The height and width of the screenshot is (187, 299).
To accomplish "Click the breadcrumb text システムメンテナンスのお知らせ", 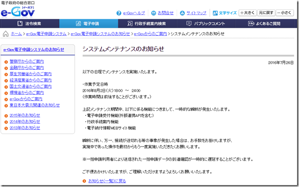I will pyautogui.click(x=197, y=34).
